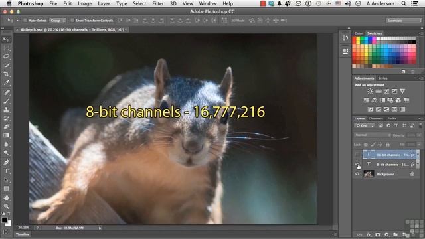Add a Curves adjustment
The height and width of the screenshot is (239, 425).
[386, 92]
